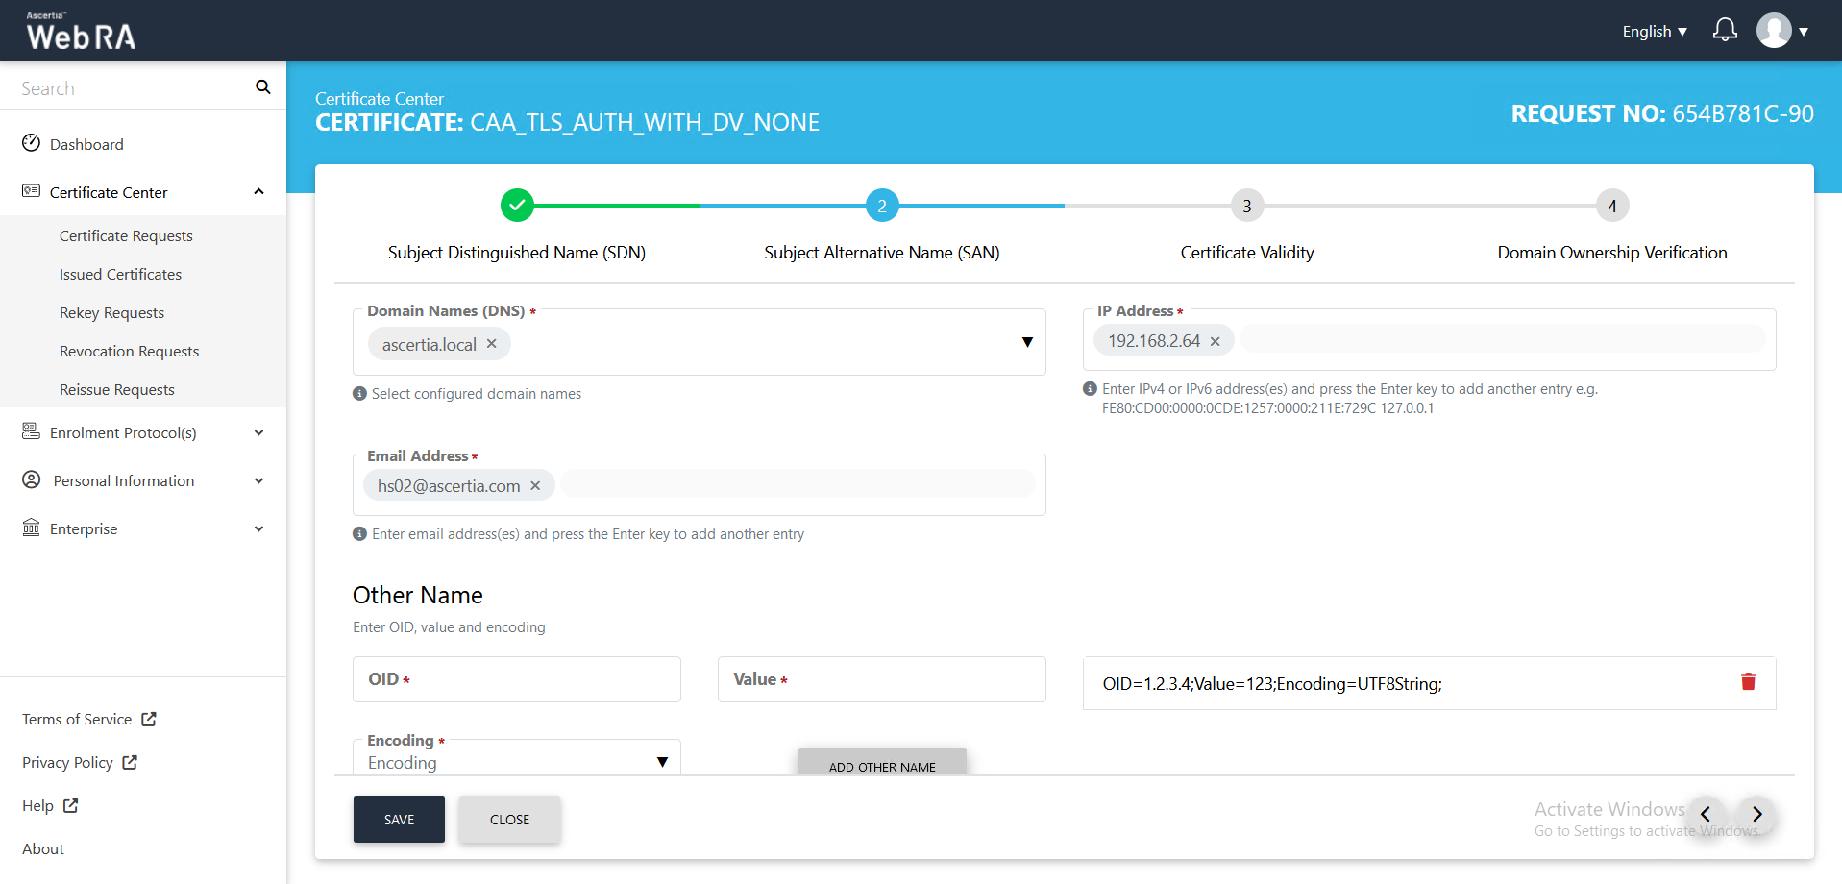This screenshot has height=884, width=1842.
Task: Click the search magnifier icon
Action: [262, 87]
